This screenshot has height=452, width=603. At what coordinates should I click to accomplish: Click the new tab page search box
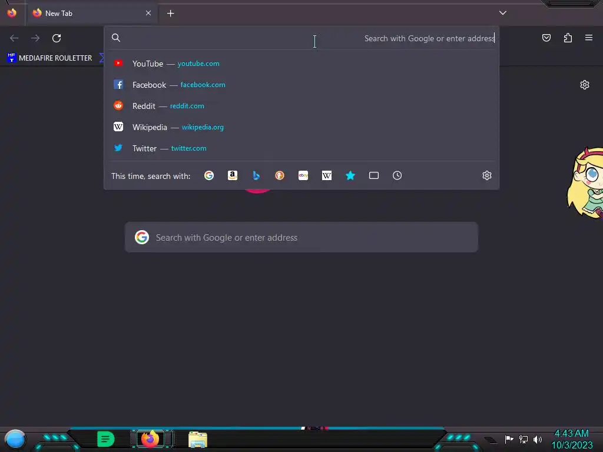pos(301,237)
